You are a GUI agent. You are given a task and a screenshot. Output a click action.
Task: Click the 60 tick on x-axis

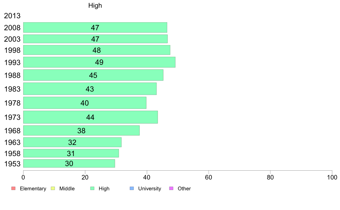[208, 177]
